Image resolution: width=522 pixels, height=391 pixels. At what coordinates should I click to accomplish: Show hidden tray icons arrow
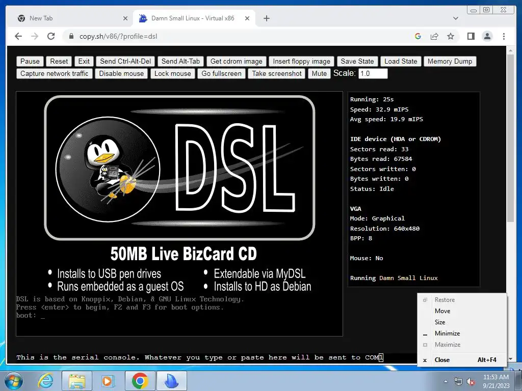click(x=446, y=381)
